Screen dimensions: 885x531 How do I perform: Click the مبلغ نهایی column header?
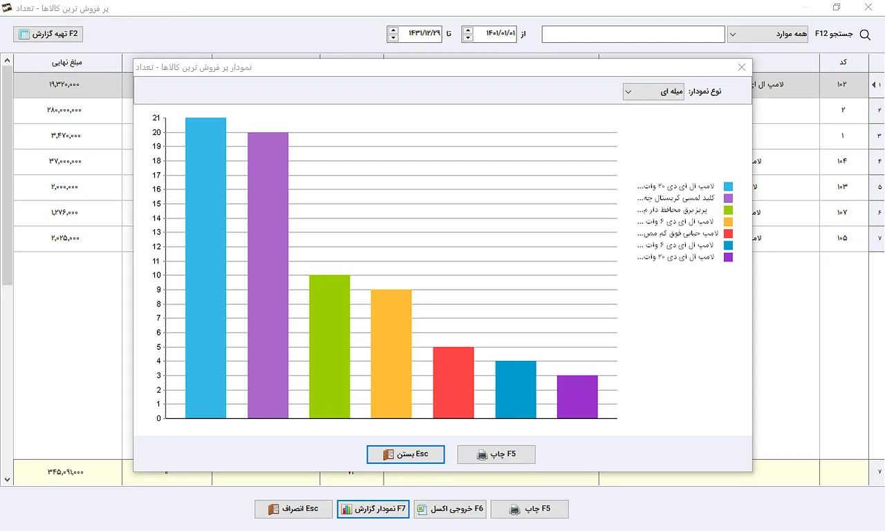click(67, 62)
